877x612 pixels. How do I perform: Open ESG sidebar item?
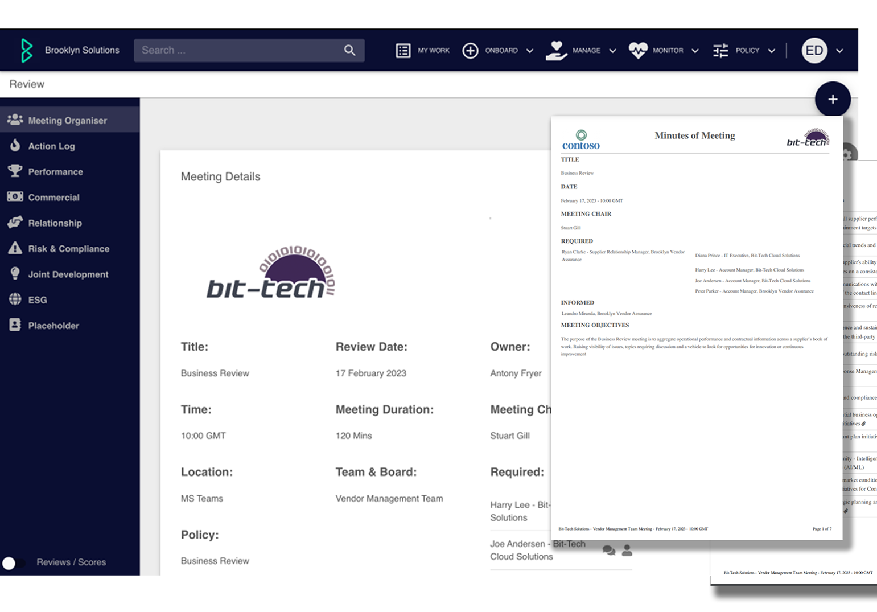[x=69, y=299]
